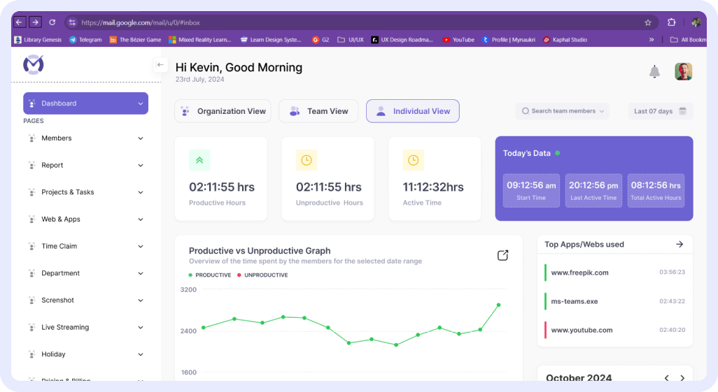Click the Productive Hours green arrow icon
This screenshot has width=718, height=392.
(199, 160)
